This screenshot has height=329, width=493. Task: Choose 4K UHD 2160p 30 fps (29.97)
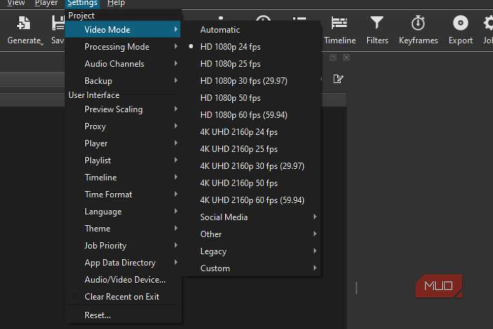(252, 166)
